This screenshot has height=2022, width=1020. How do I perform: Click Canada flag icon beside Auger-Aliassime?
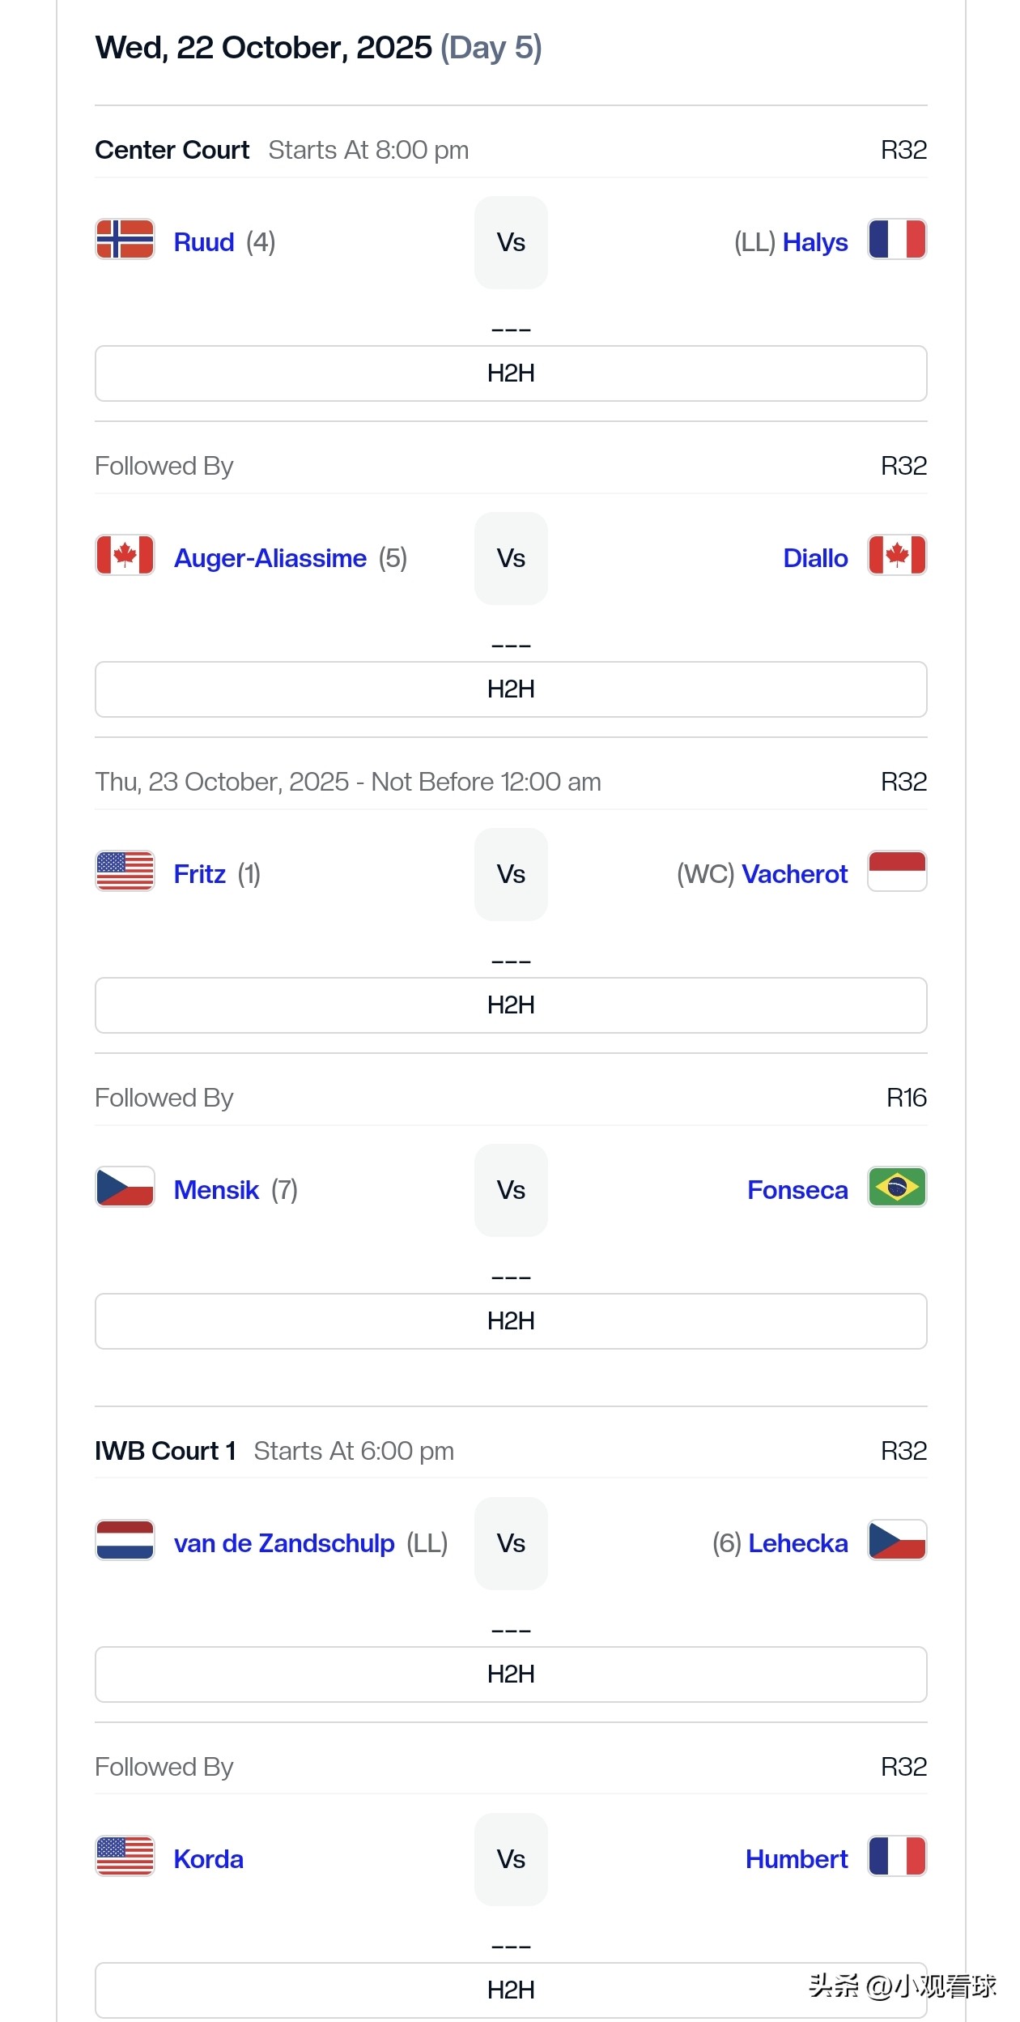pyautogui.click(x=125, y=556)
